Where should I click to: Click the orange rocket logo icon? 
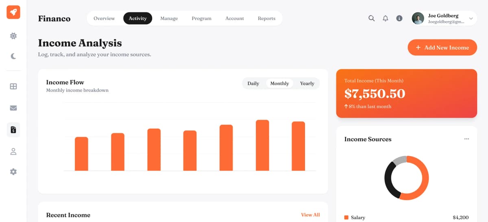click(13, 12)
